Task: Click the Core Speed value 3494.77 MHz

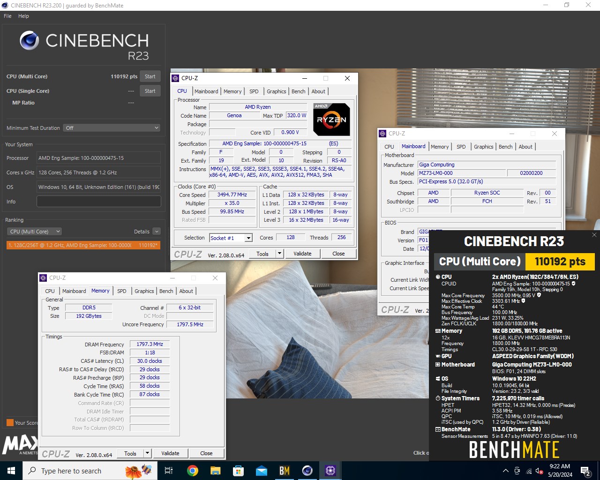Action: click(x=232, y=195)
